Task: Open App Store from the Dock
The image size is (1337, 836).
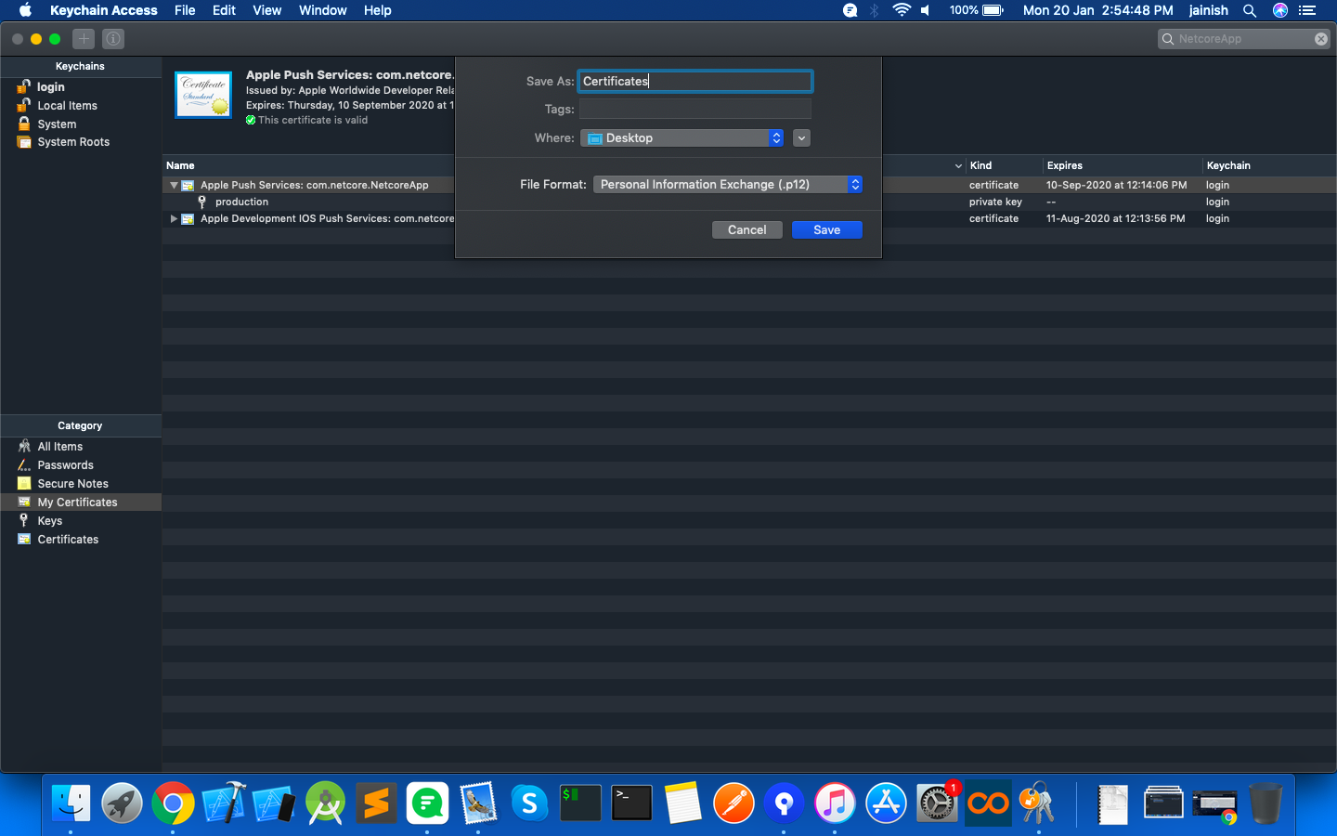Action: [x=886, y=803]
